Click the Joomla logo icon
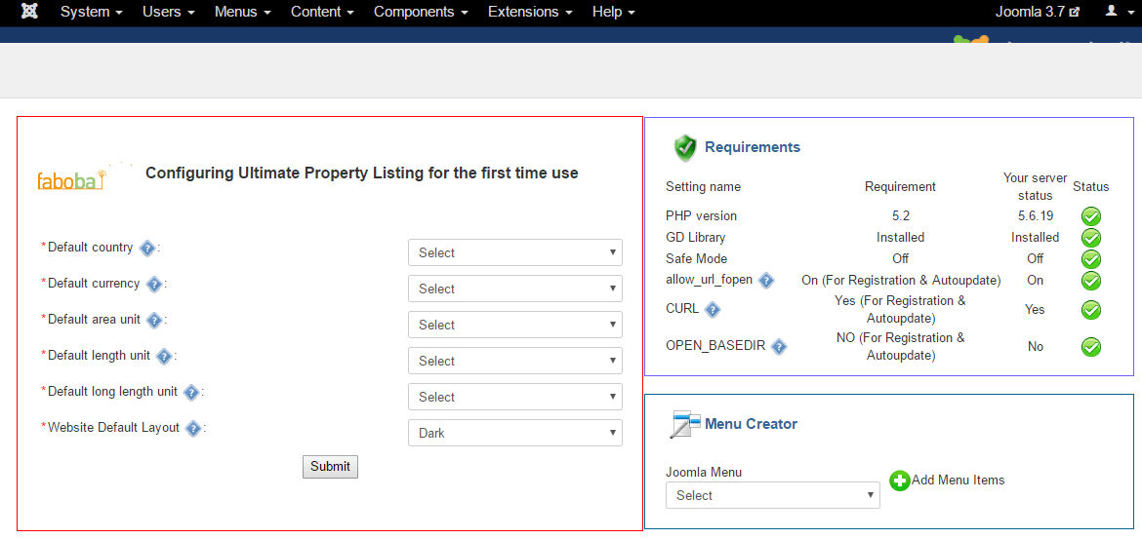Screen dimensions: 1142x539 click(x=29, y=12)
